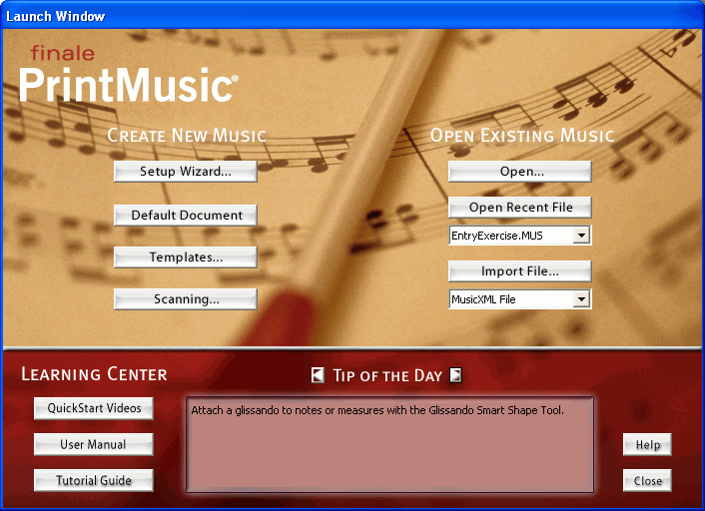This screenshot has width=705, height=511.
Task: Click the Finale PrintMusic logo
Action: pos(128,74)
